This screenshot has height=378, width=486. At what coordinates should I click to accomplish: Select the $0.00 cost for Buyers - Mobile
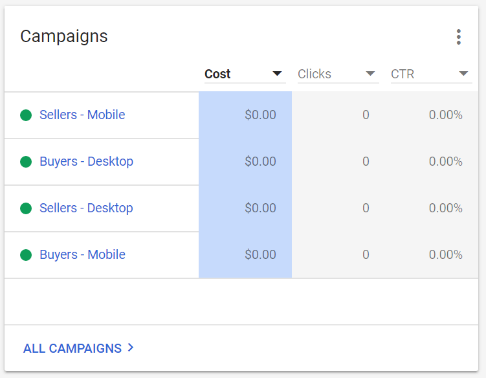tap(260, 254)
